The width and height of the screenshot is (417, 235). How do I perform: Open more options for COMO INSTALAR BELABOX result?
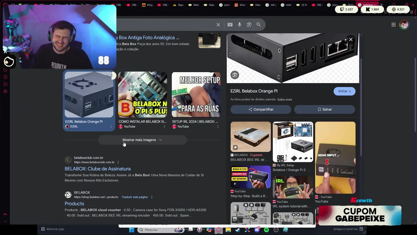[x=165, y=127]
